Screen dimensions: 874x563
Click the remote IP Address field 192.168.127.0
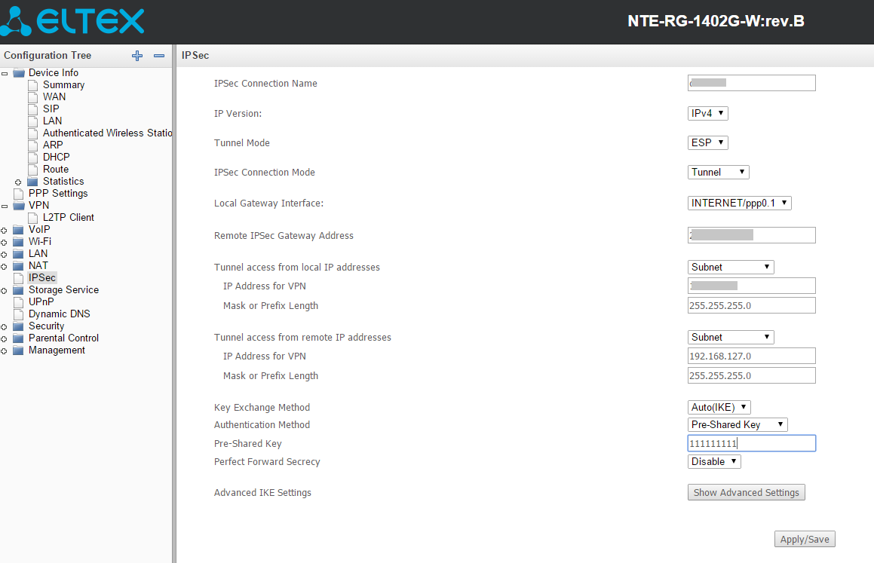[x=751, y=356]
